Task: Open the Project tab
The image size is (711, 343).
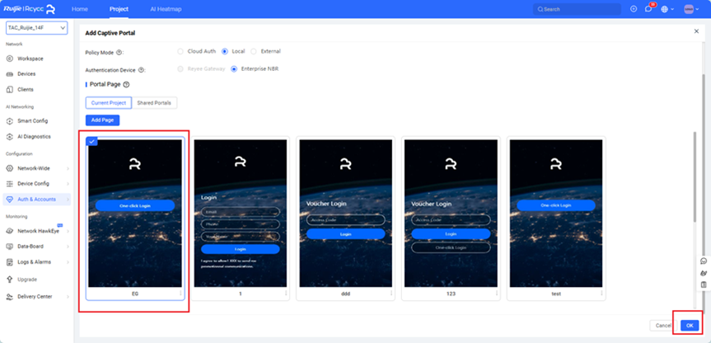Action: point(119,9)
